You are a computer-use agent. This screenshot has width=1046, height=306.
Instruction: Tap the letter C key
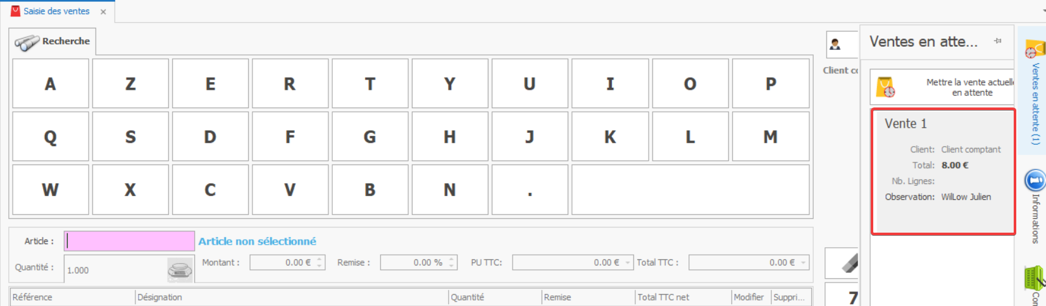(210, 190)
